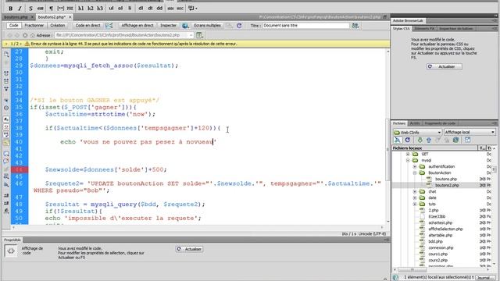
Task: Refresh the Files panel list
Action: click(407, 140)
